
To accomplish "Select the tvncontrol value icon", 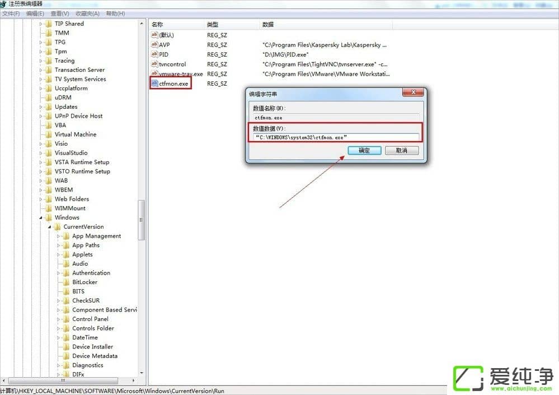I will (x=154, y=64).
